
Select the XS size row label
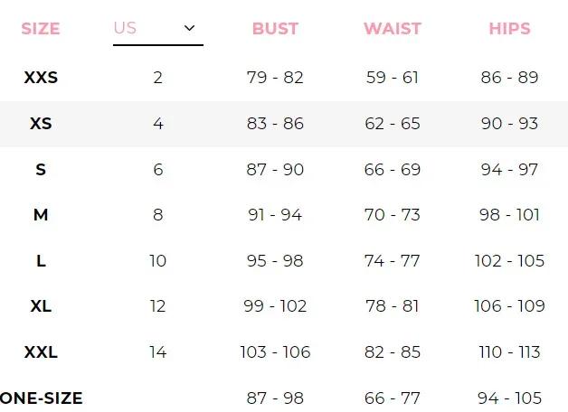pos(41,124)
